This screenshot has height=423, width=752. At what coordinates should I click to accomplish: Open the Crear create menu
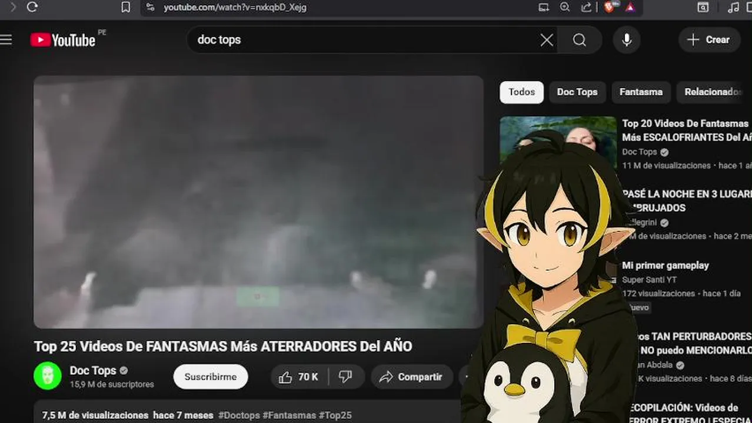(710, 40)
